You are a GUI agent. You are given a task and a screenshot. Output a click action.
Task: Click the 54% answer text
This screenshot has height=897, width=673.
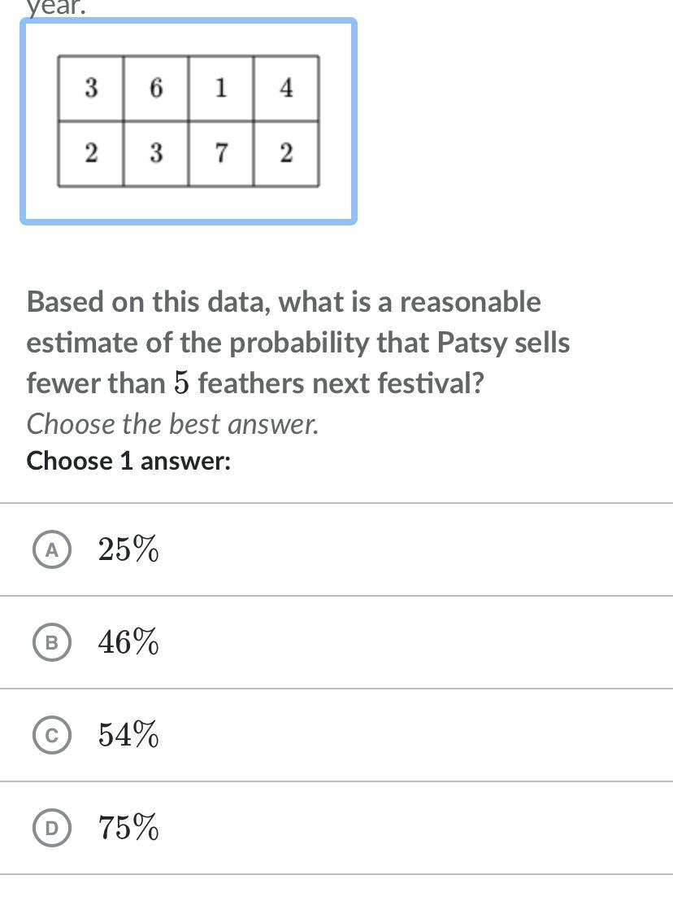click(128, 736)
